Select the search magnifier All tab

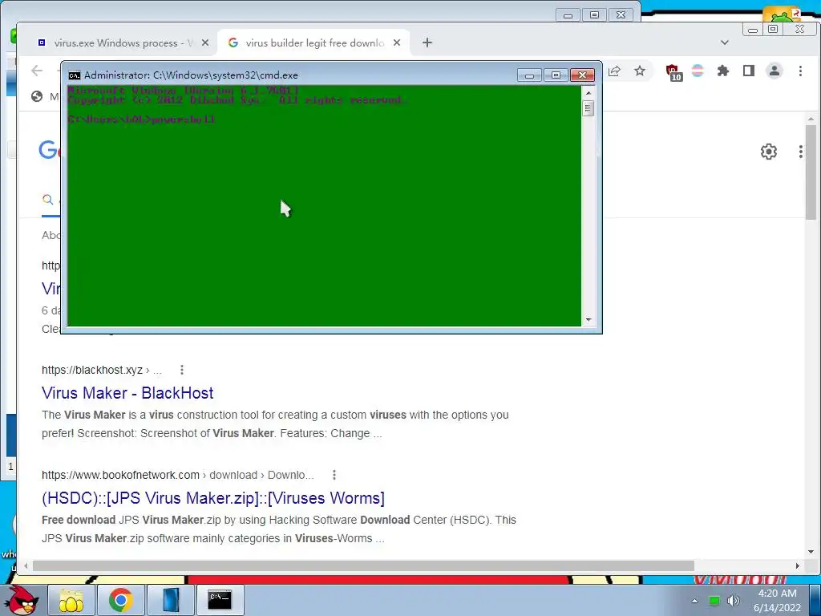coord(47,200)
